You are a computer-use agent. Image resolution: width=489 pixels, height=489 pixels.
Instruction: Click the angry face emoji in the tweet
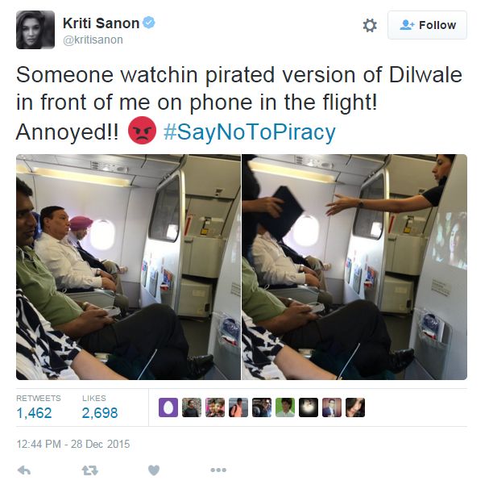(142, 130)
